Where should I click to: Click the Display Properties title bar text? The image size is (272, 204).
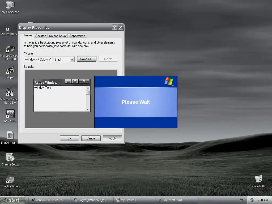coord(34,27)
